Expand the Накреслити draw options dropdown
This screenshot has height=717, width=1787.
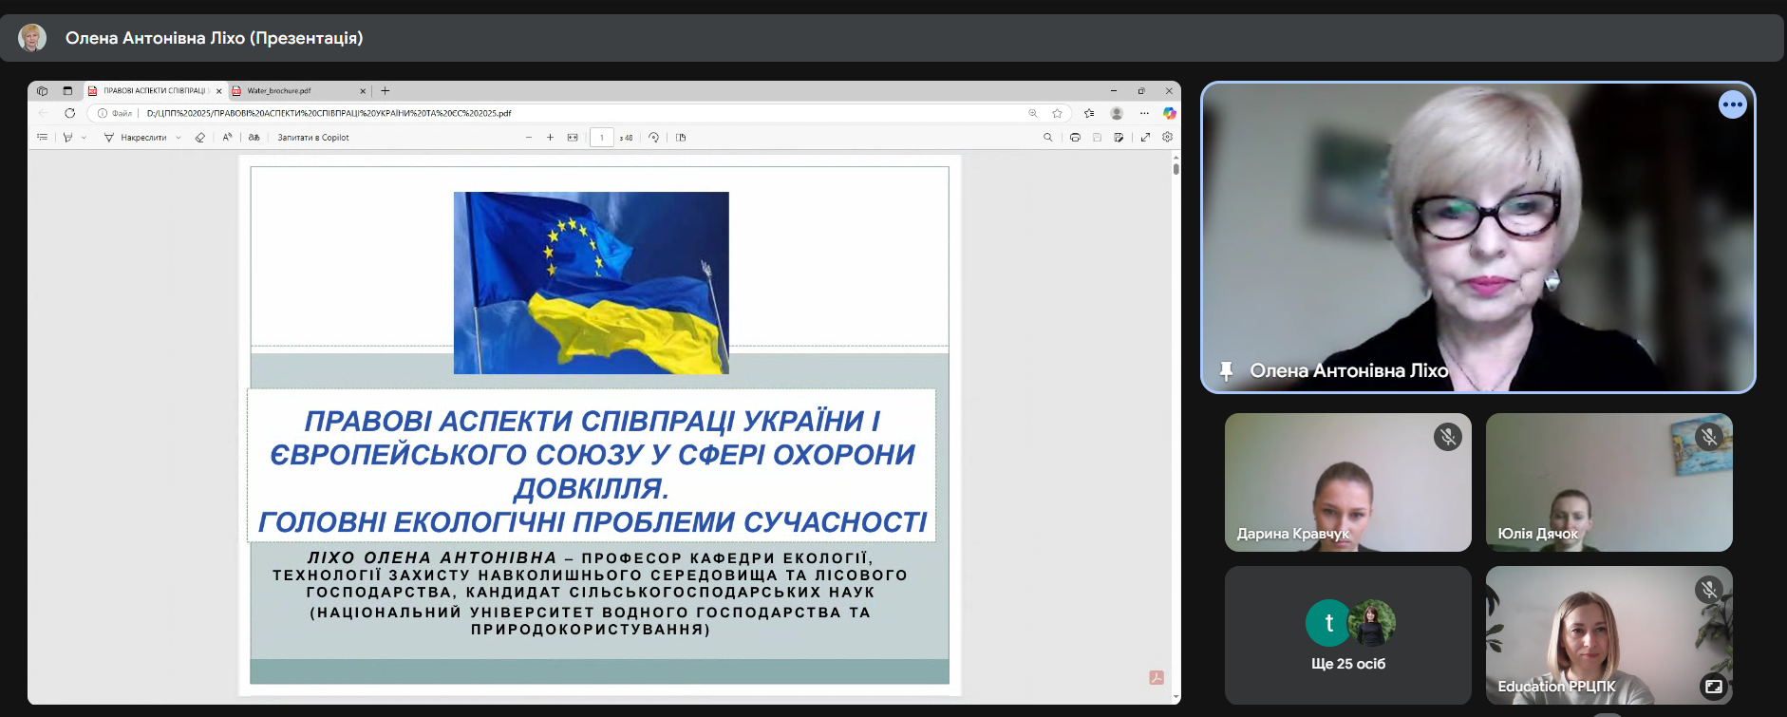pos(179,138)
